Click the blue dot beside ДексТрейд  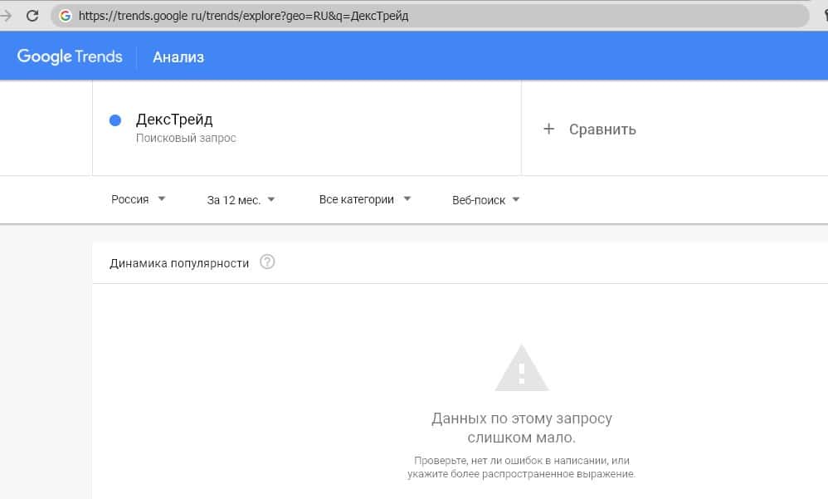116,121
